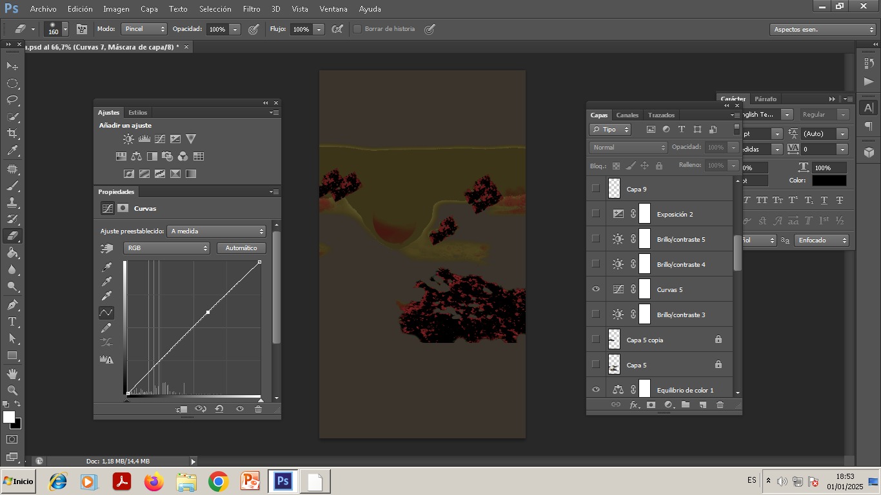The height and width of the screenshot is (495, 881).
Task: Open the Modo Pincel dropdown
Action: [x=144, y=29]
